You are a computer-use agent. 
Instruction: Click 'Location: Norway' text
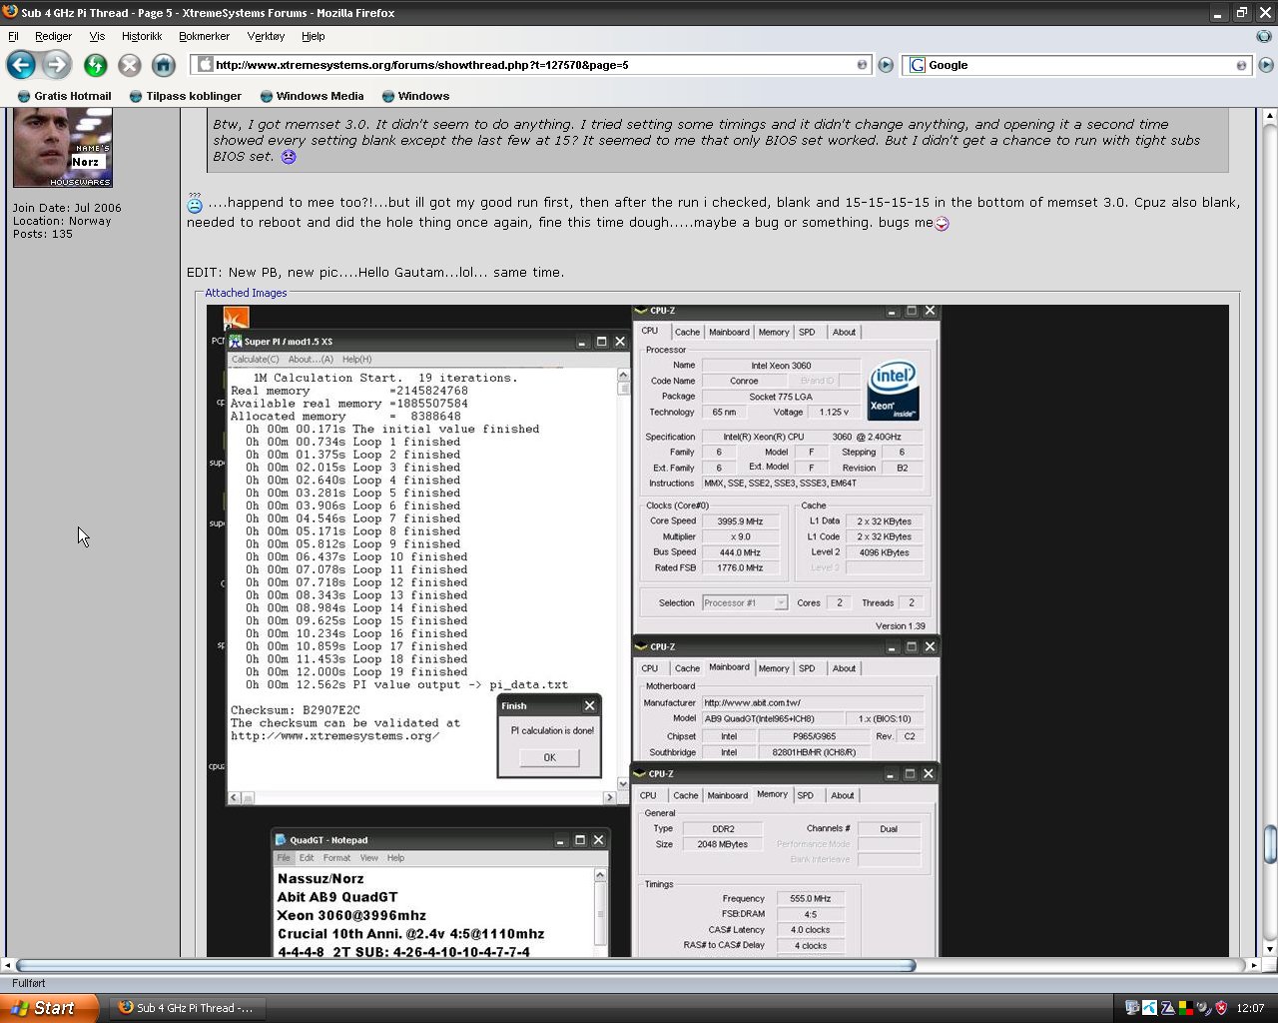[62, 221]
